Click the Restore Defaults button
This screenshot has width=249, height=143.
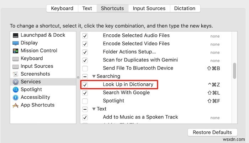click(212, 132)
